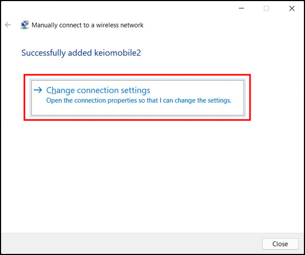The width and height of the screenshot is (305, 255).
Task: Click the "Manually connect to a wireless network" title
Action: [x=87, y=25]
